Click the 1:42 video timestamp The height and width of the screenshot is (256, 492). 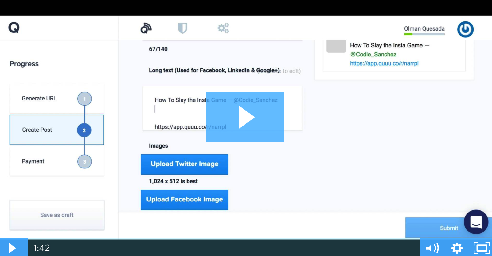42,248
